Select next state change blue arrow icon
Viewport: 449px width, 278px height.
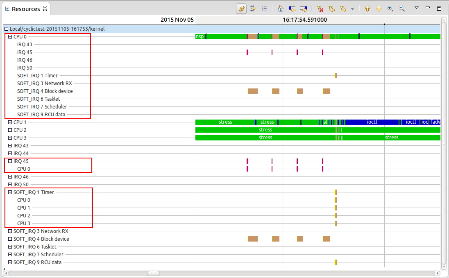[304, 9]
